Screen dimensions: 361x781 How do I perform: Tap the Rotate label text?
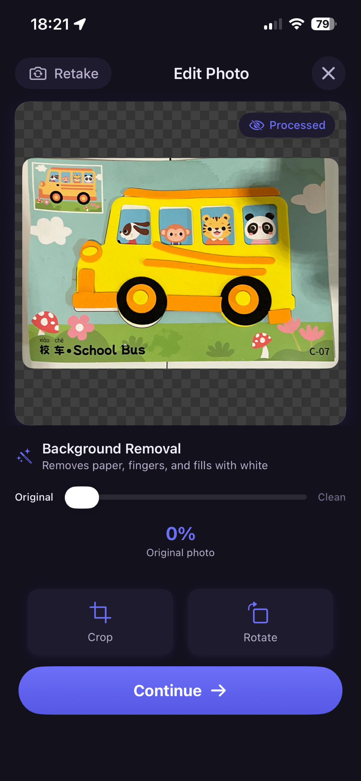[260, 637]
